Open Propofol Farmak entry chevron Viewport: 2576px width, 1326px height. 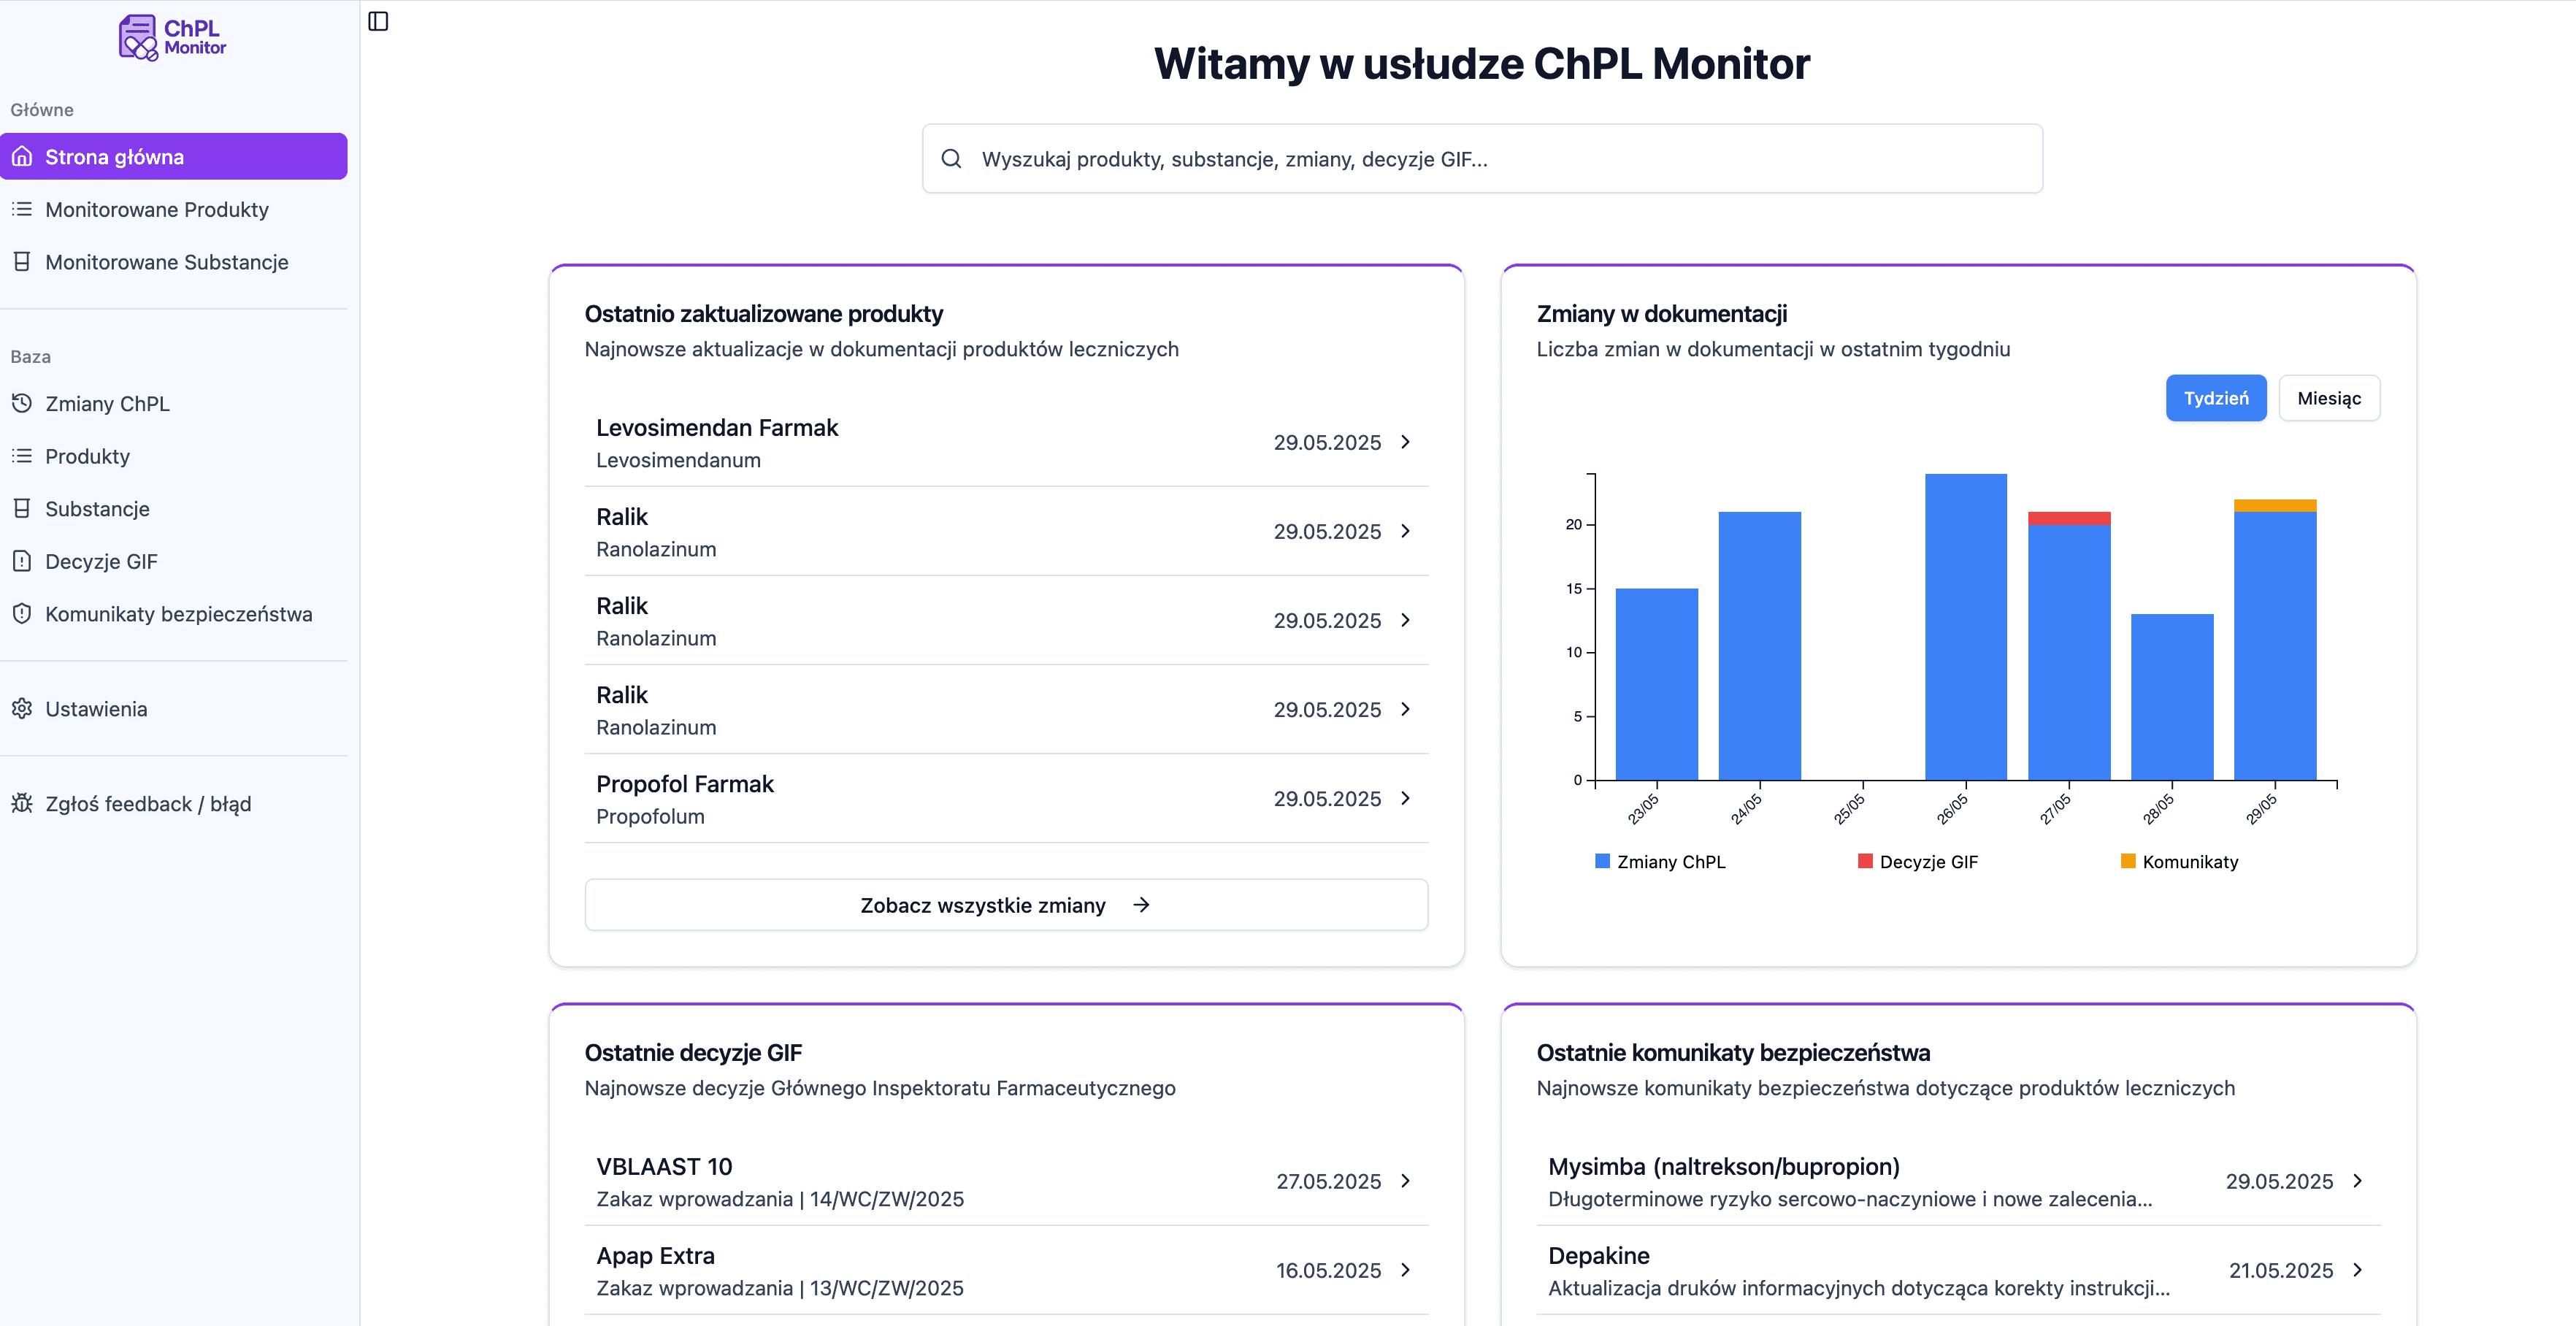(x=1405, y=798)
